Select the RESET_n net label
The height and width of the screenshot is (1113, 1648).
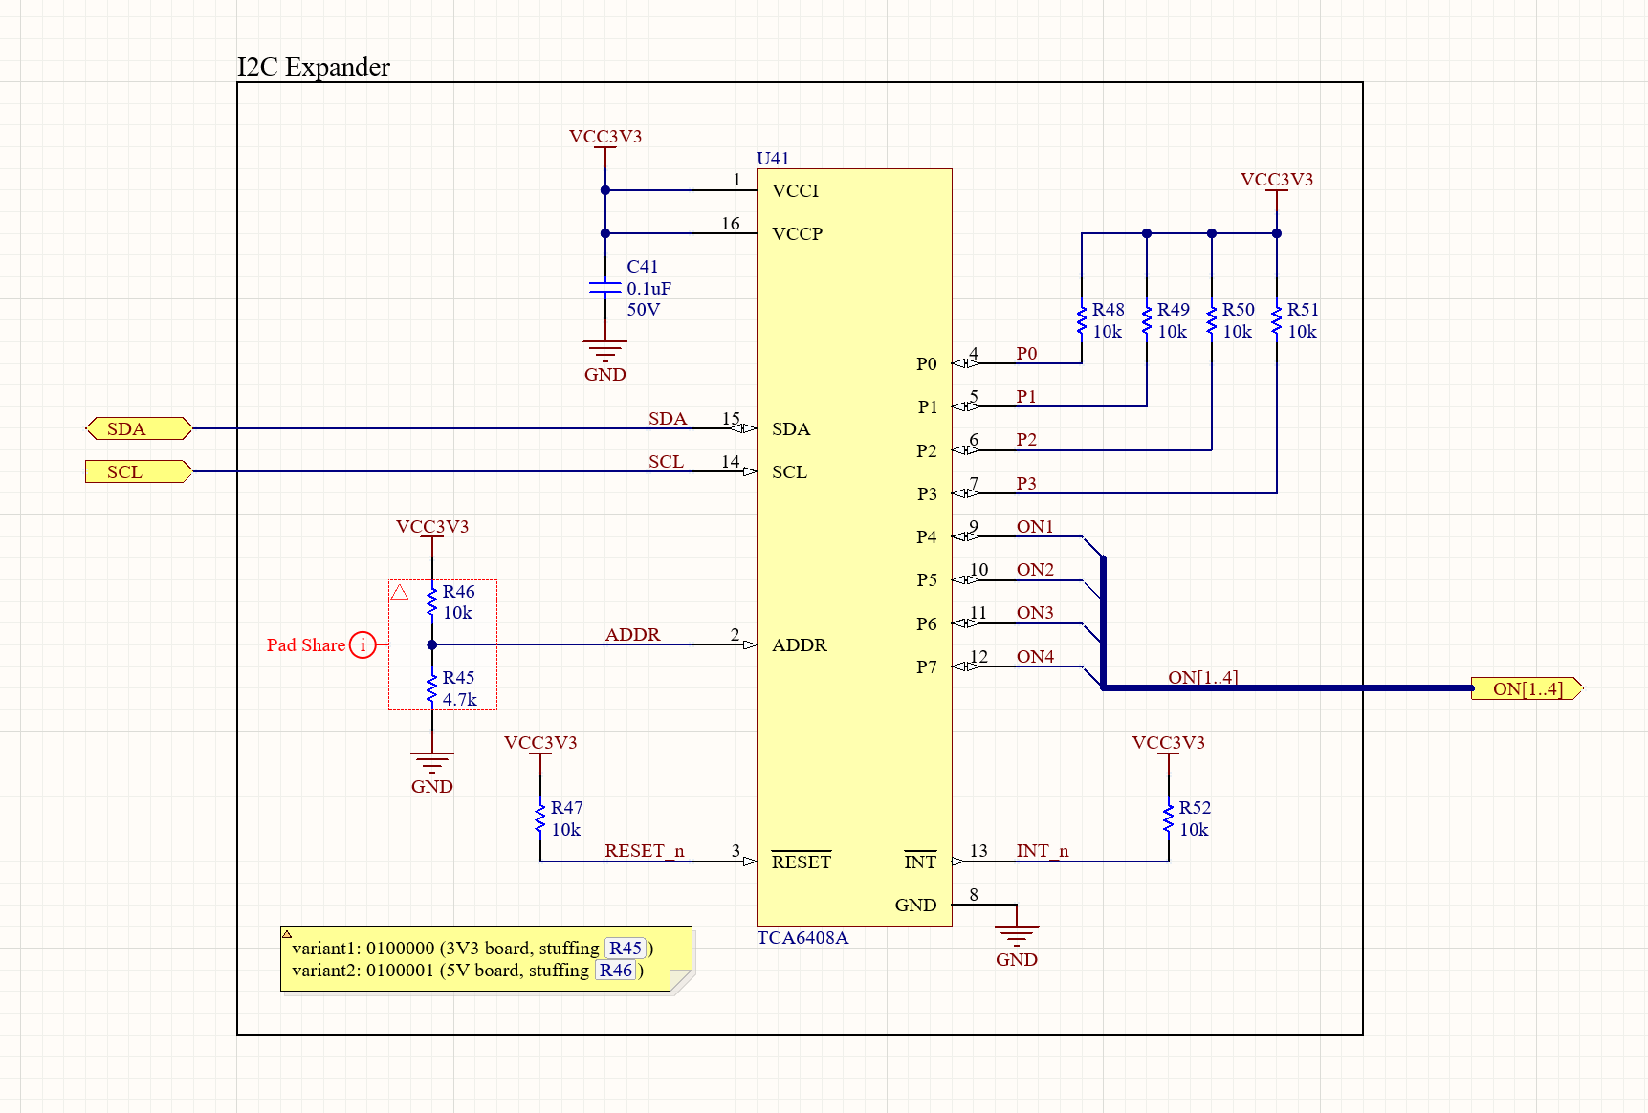tap(645, 851)
